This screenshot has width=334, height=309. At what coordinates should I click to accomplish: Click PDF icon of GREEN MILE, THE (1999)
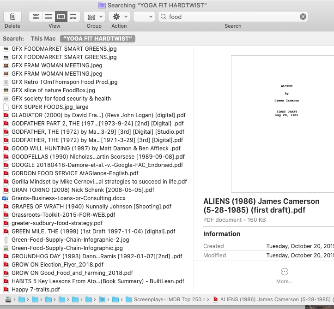[6, 232]
